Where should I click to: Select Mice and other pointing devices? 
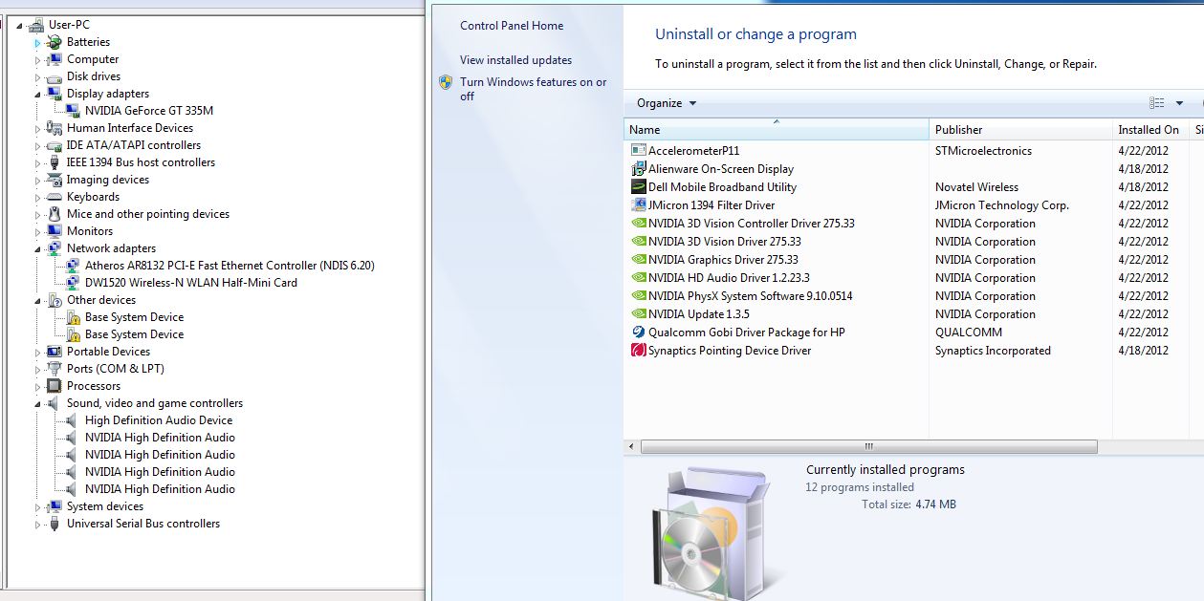[x=148, y=214]
